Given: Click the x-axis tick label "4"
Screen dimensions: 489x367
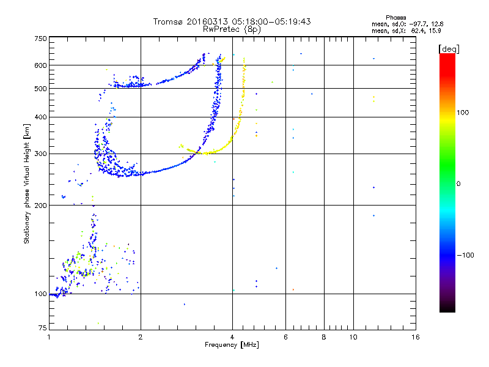Looking at the screenshot, I should click(x=232, y=337).
